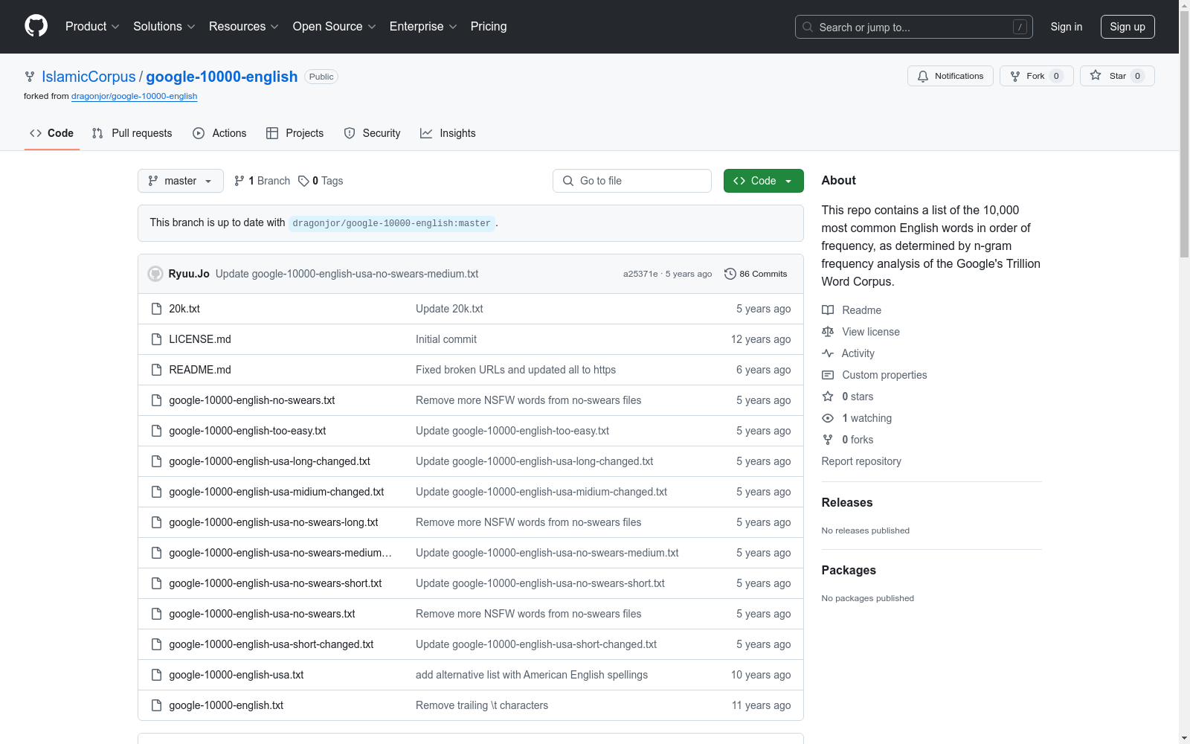
Task: Open google-10000-english-usa-midium-changed.txt file
Action: click(277, 492)
